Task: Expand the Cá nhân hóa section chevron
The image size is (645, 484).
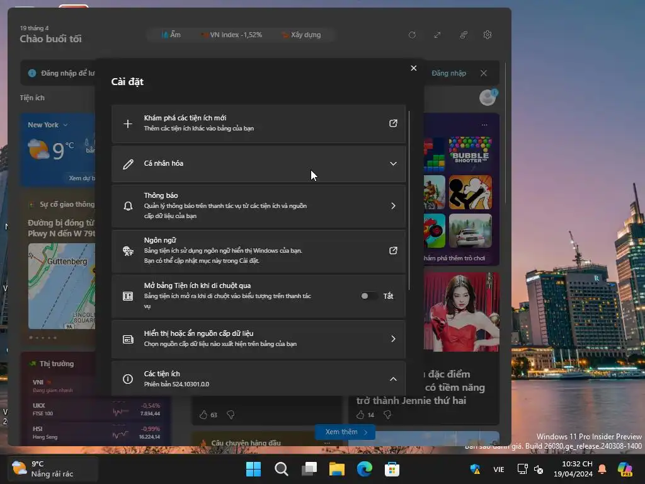Action: [x=393, y=163]
